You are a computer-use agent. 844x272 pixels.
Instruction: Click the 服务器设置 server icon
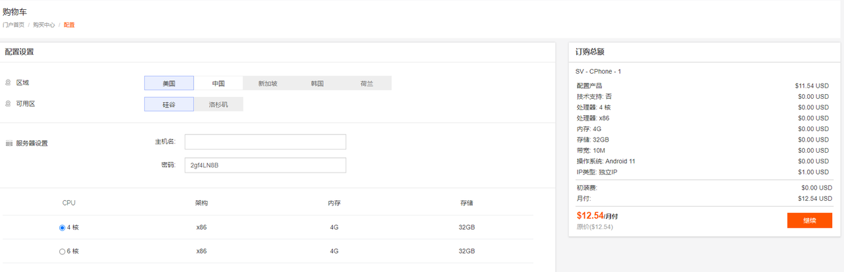pyautogui.click(x=9, y=144)
